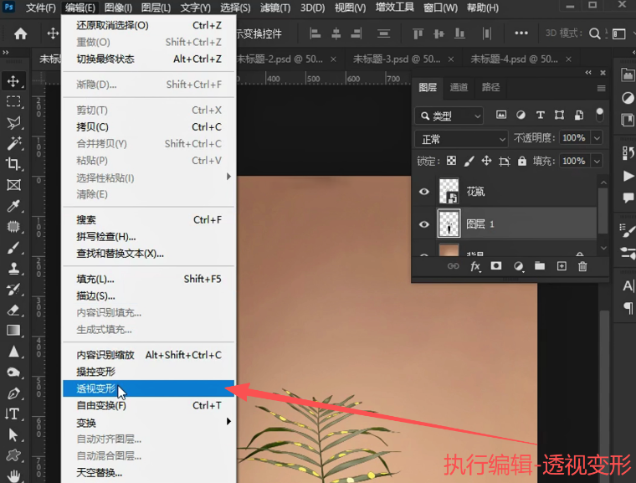Click the add layer mask icon
This screenshot has height=483, width=636.
click(x=496, y=266)
